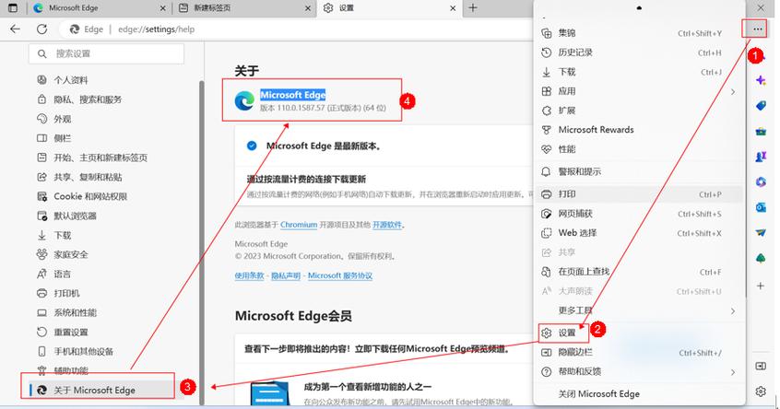This screenshot has height=409, width=780.
Task: Open Settings from the dropdown menu
Action: (640, 333)
